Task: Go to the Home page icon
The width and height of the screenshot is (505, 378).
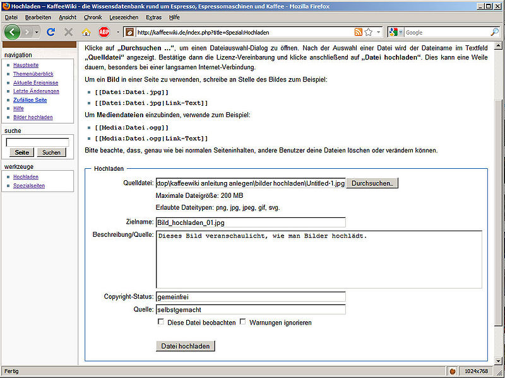Action: click(86, 31)
